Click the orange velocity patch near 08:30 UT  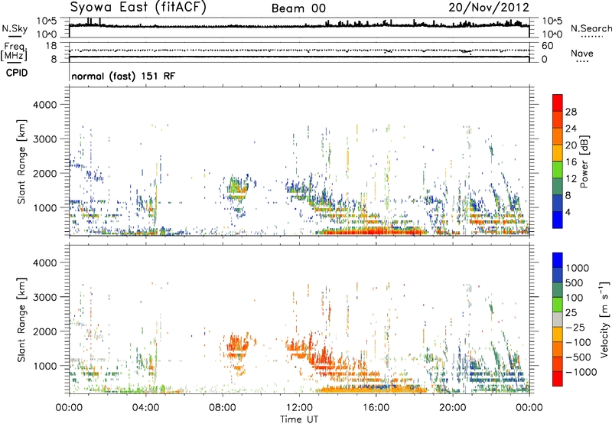tap(236, 344)
